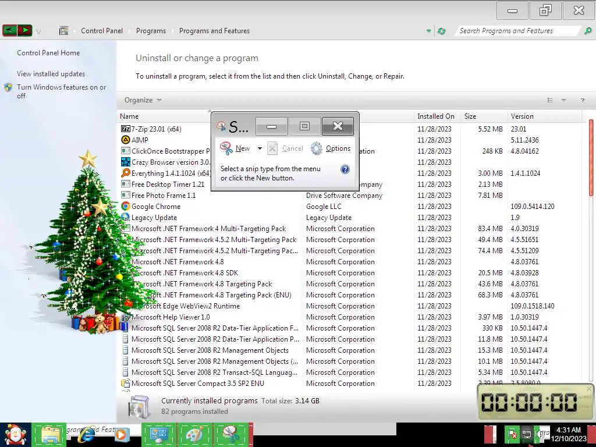
Task: Select Microsoft .NET Framework 4 Multi-Targeting Pack
Action: 209,228
